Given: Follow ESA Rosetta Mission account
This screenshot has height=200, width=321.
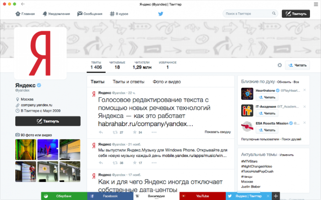Looking at the screenshot, I should point(267,130).
